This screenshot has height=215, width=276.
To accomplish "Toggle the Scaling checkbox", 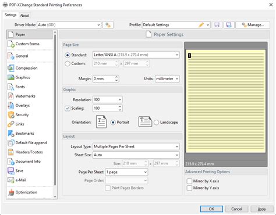I will [x=68, y=108].
